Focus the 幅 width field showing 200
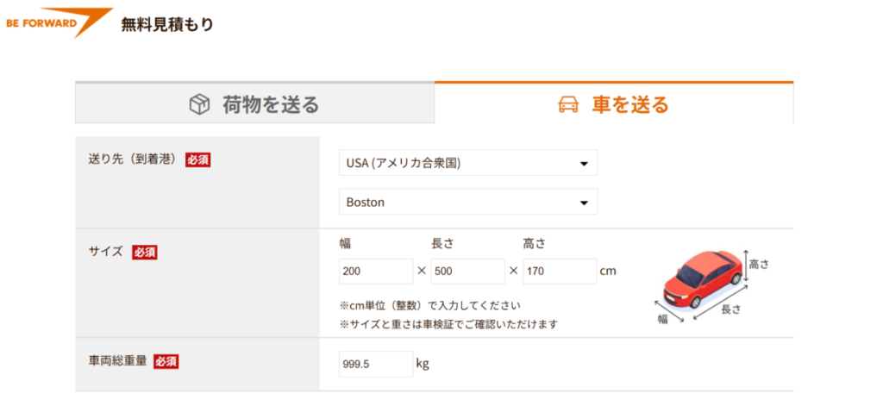The height and width of the screenshot is (406, 883). [x=376, y=271]
